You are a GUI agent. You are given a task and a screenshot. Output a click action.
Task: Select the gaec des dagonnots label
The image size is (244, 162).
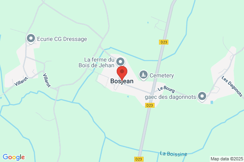(x=170, y=97)
